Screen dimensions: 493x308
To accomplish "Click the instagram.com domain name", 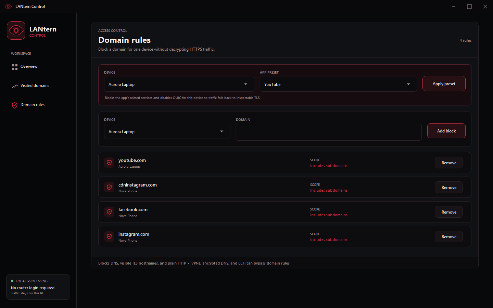I will (134, 234).
